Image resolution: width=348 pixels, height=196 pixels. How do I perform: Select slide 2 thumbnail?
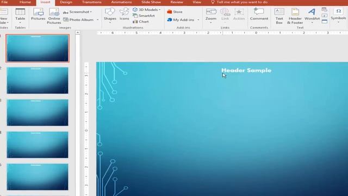(x=38, y=81)
